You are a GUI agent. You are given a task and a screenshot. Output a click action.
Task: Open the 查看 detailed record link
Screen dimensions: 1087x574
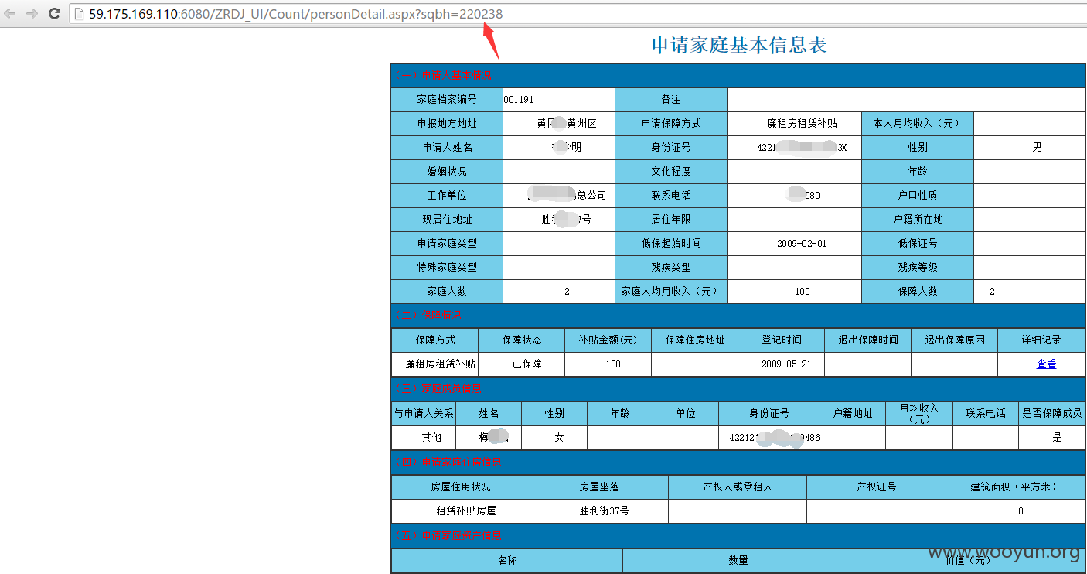[x=1046, y=364]
